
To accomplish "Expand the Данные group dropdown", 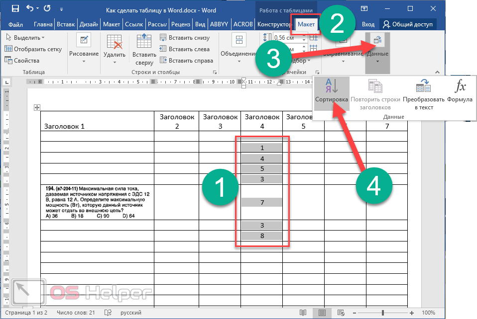I will point(377,50).
